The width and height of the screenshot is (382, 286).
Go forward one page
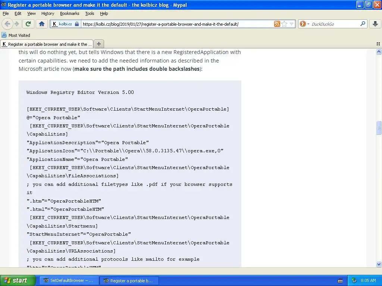[x=16, y=24]
